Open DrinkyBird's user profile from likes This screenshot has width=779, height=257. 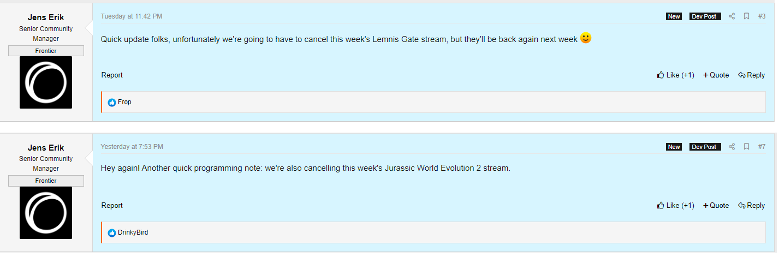(133, 232)
